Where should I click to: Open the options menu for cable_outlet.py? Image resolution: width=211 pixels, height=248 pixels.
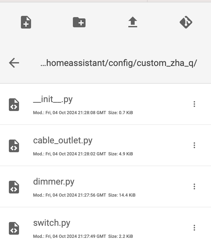tap(194, 145)
